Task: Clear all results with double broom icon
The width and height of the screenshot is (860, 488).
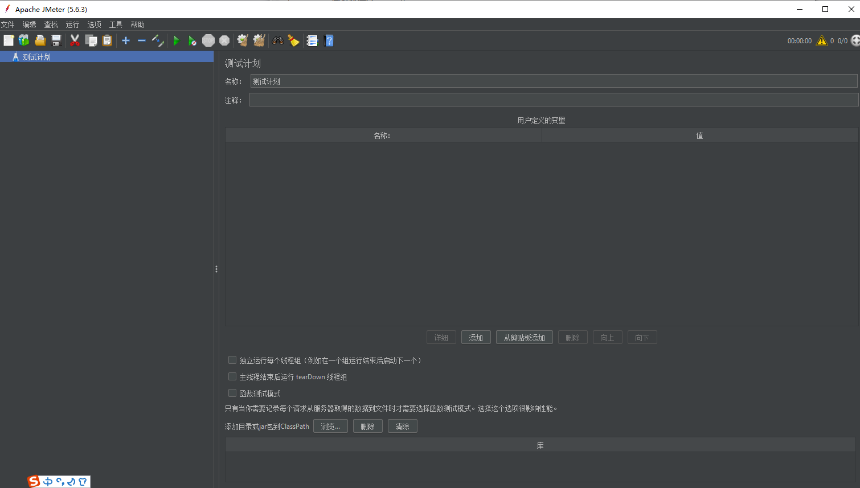Action: point(259,40)
